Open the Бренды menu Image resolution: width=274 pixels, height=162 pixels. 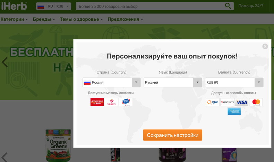(x=44, y=19)
